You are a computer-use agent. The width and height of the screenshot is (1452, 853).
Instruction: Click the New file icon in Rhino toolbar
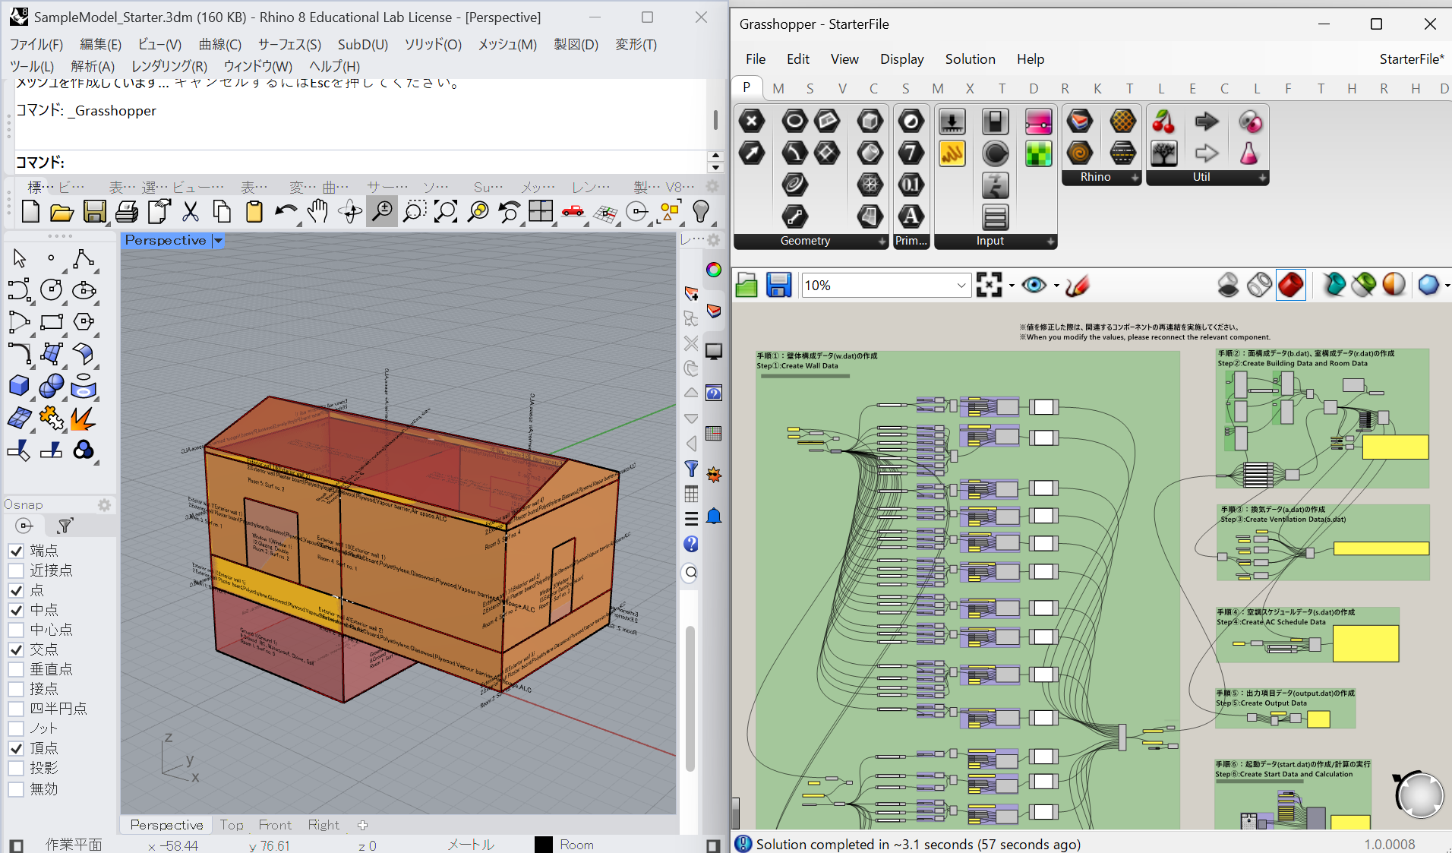(30, 212)
